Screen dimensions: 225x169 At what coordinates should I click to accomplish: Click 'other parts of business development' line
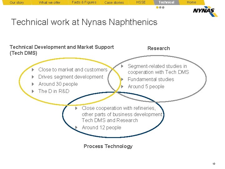(x=122, y=115)
